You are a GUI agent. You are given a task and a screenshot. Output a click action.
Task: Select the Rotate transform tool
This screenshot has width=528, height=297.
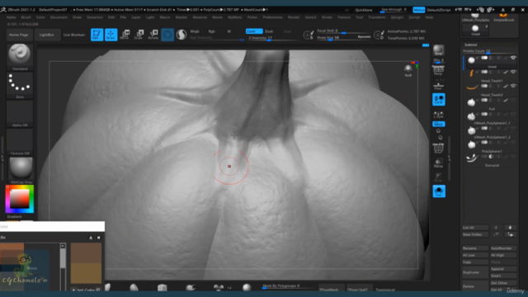point(153,35)
